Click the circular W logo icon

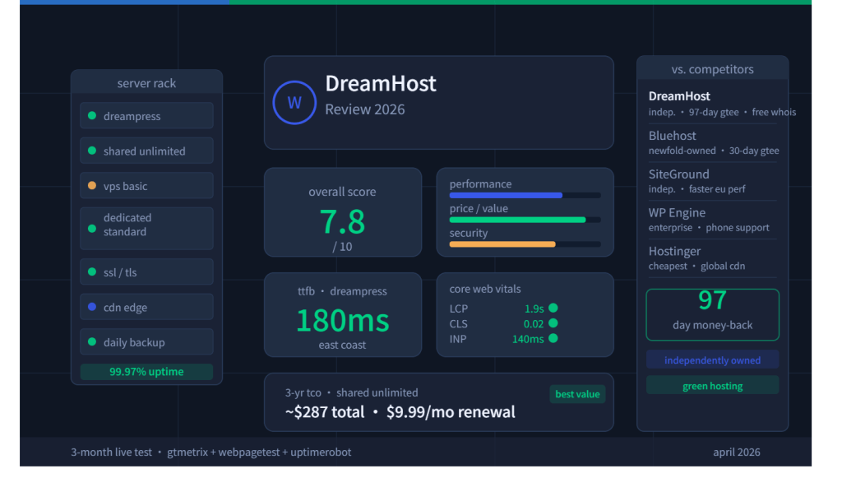tap(294, 103)
